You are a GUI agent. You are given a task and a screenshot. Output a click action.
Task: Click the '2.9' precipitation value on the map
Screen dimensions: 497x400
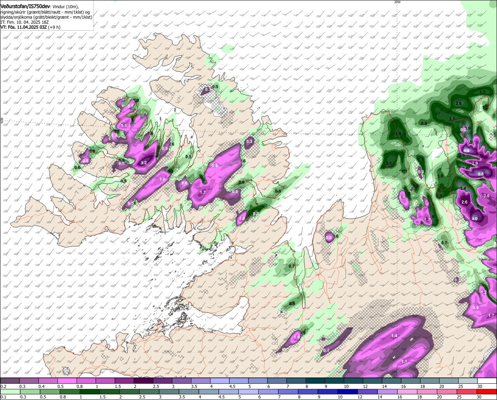(x=475, y=163)
